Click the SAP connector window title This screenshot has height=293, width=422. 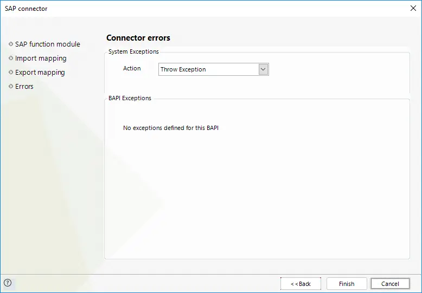point(26,9)
